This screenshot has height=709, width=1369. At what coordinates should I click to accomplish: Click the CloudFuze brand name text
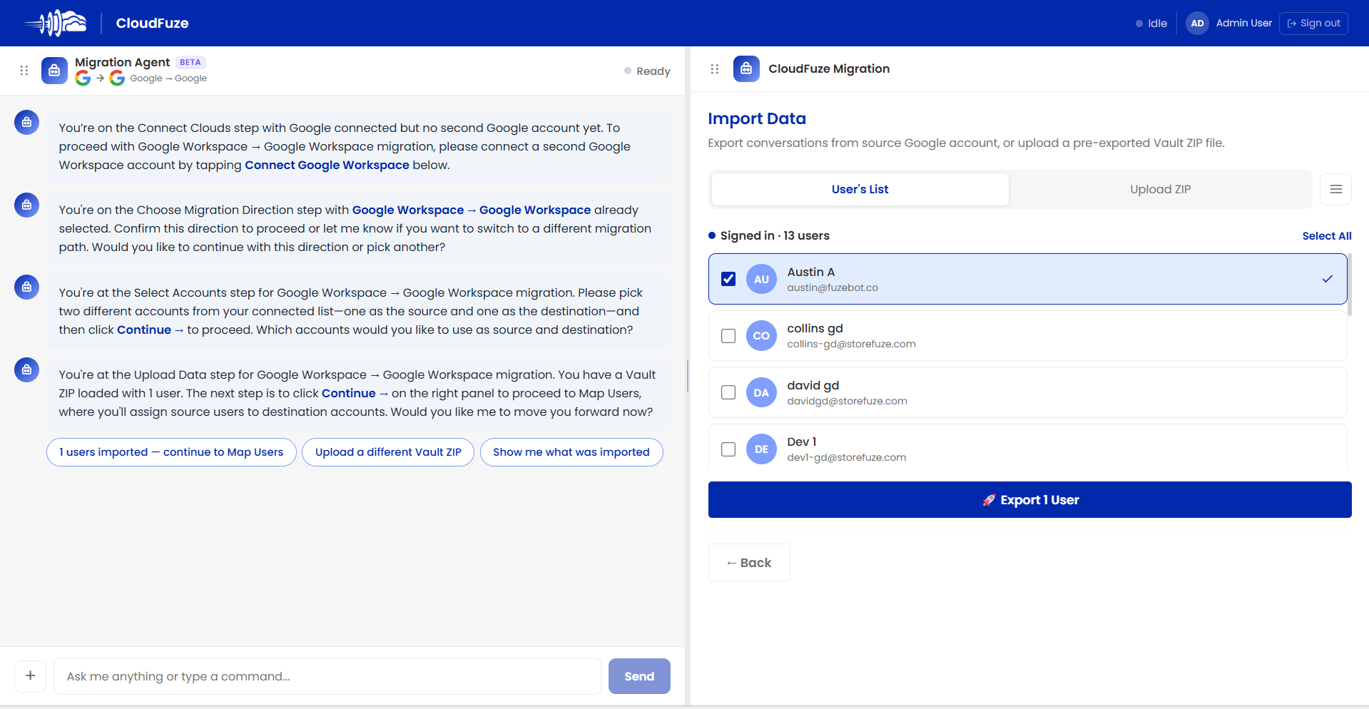[153, 24]
